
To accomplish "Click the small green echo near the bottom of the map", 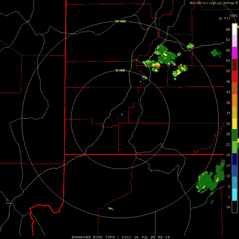I will click(111, 208).
